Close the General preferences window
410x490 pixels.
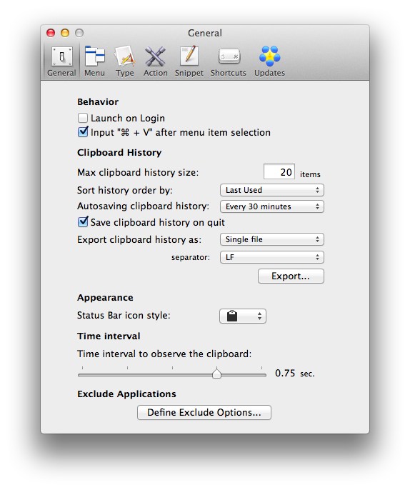[x=51, y=33]
